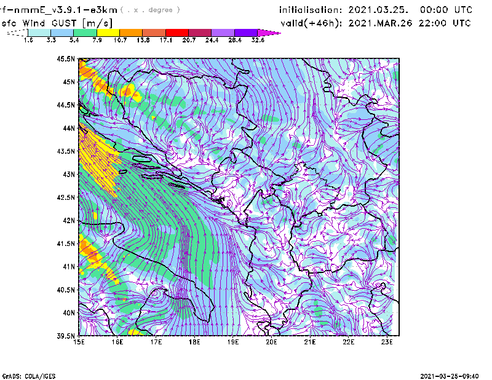The image size is (492, 380).
Task: Select the yellow legend color swatch
Action: tap(108, 33)
